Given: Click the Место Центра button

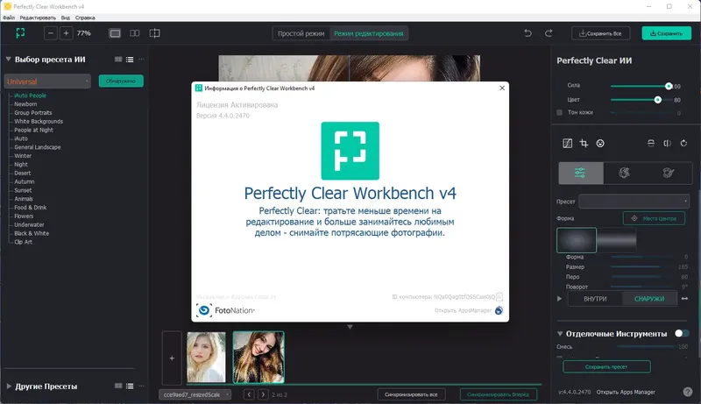Looking at the screenshot, I should click(654, 218).
